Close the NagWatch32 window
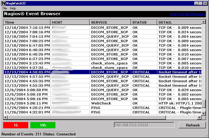The width and height of the screenshot is (209, 138). point(205,3)
